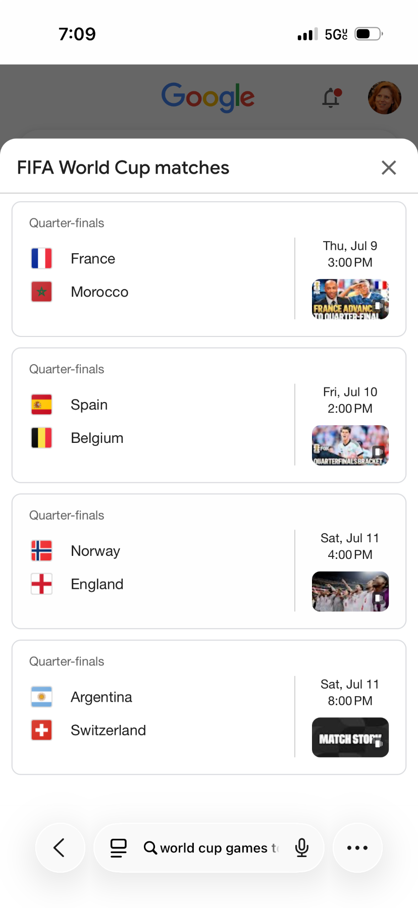
Task: Tap the microphone voice search icon
Action: pyautogui.click(x=302, y=848)
